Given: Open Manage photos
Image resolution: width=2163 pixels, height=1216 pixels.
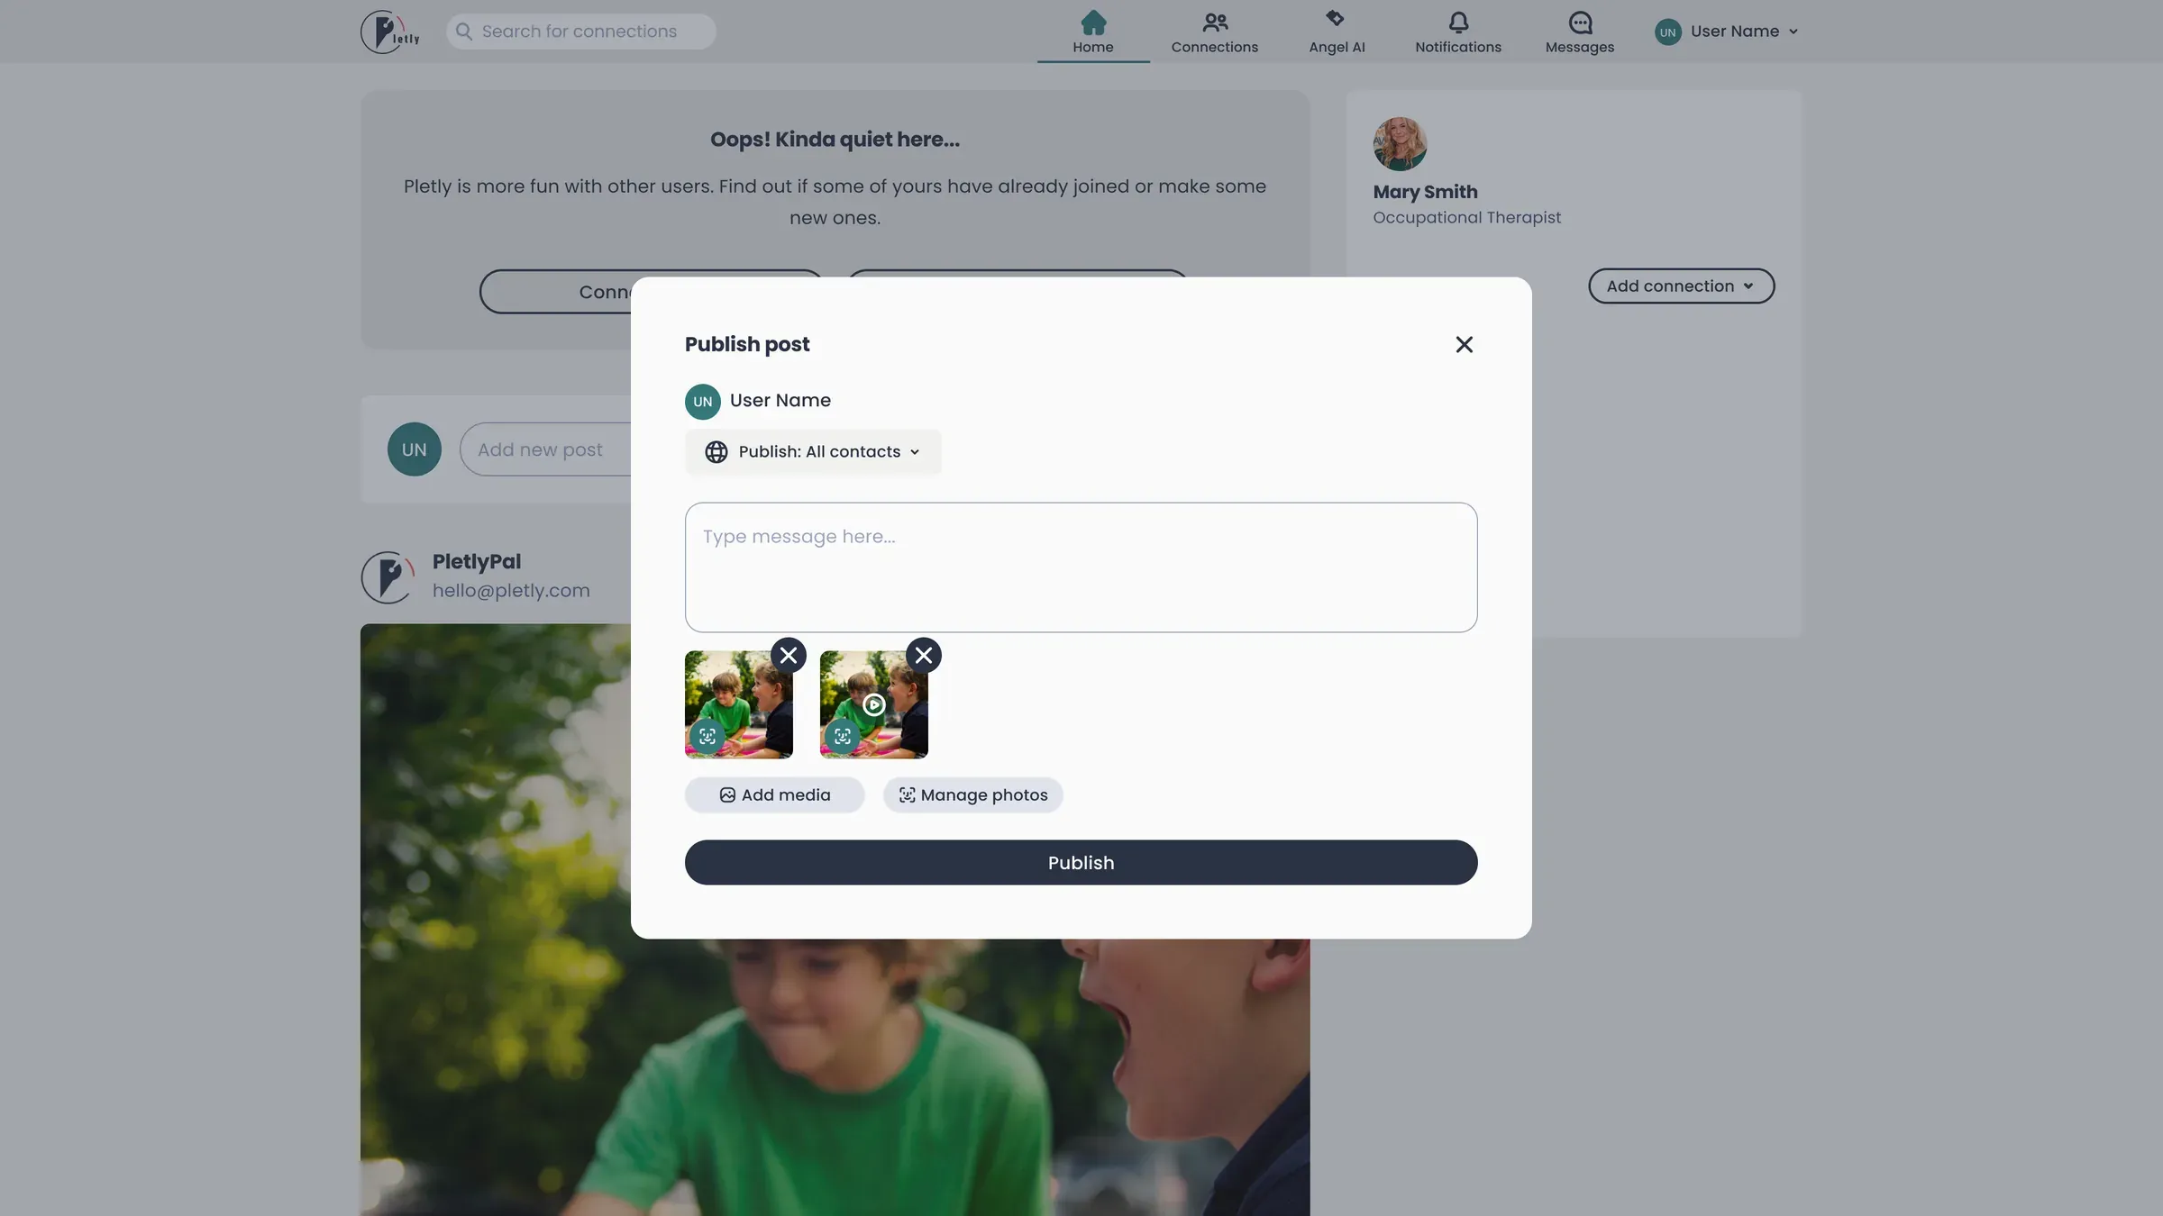Looking at the screenshot, I should 972,795.
